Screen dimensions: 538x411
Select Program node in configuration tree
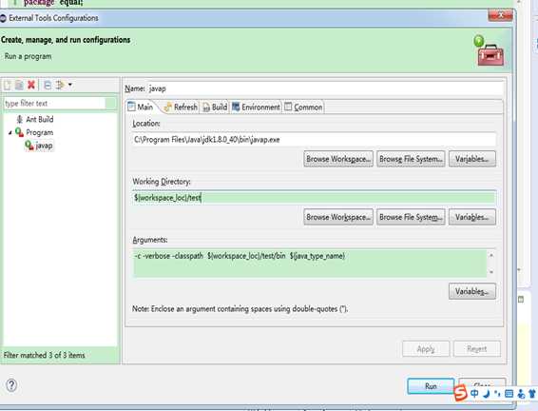pos(40,132)
